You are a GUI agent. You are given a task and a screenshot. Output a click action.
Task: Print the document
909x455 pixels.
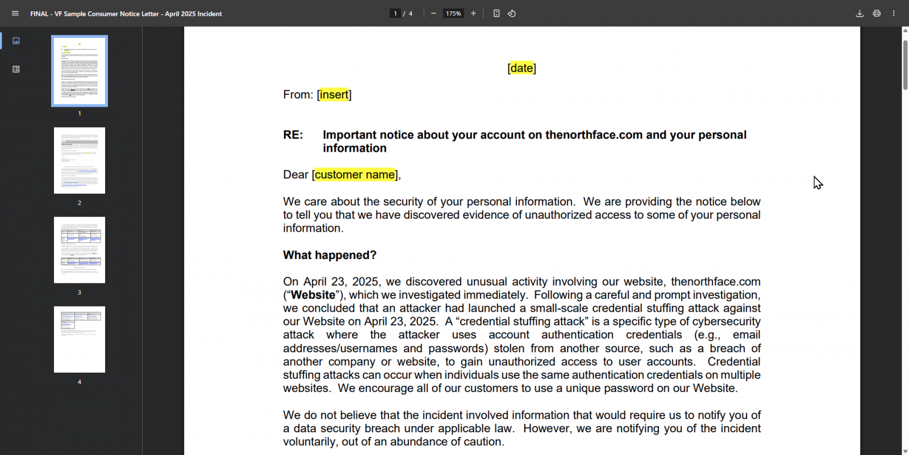(877, 14)
